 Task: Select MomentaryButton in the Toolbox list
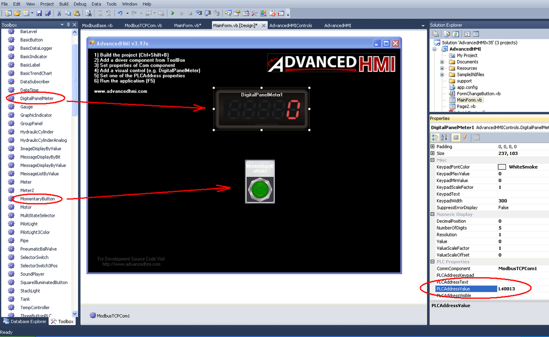tap(37, 199)
